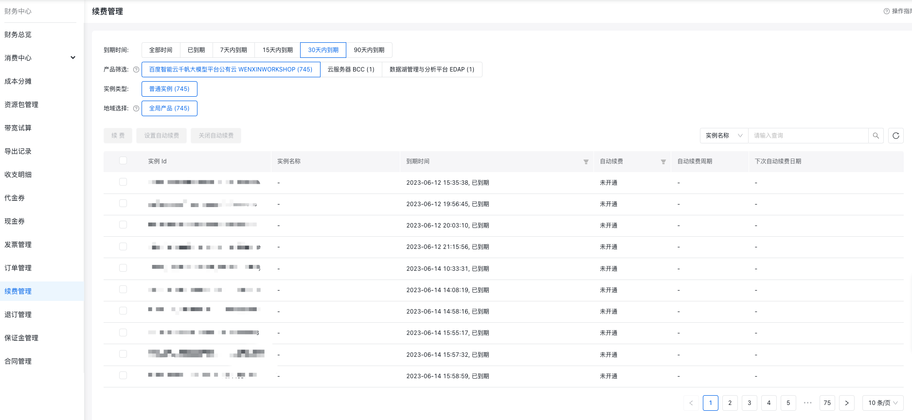
Task: Open the expiry time column filter icon
Action: pos(586,162)
